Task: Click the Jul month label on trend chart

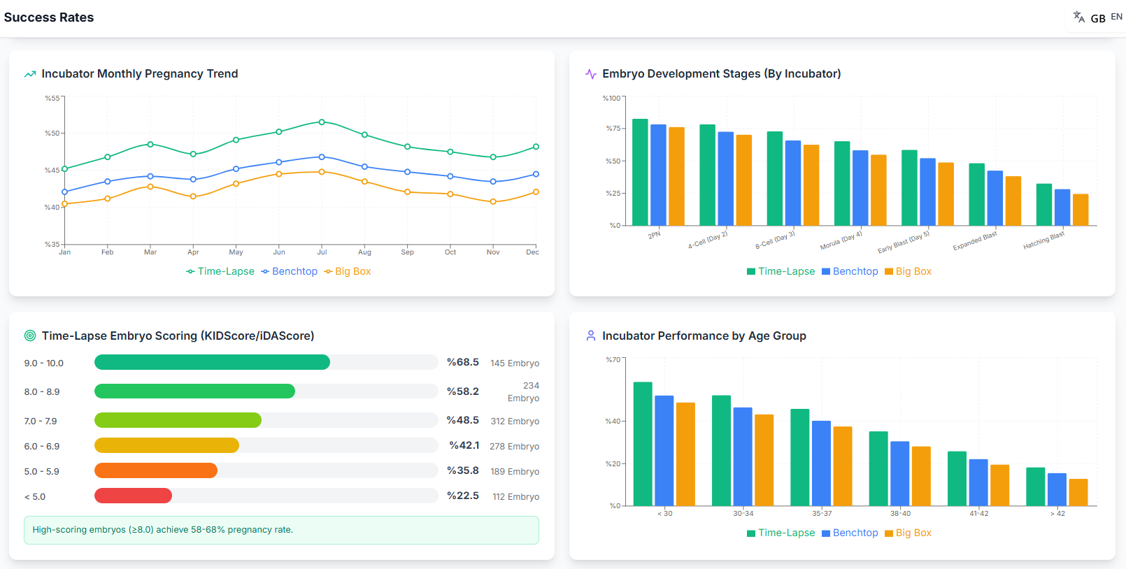Action: 322,252
